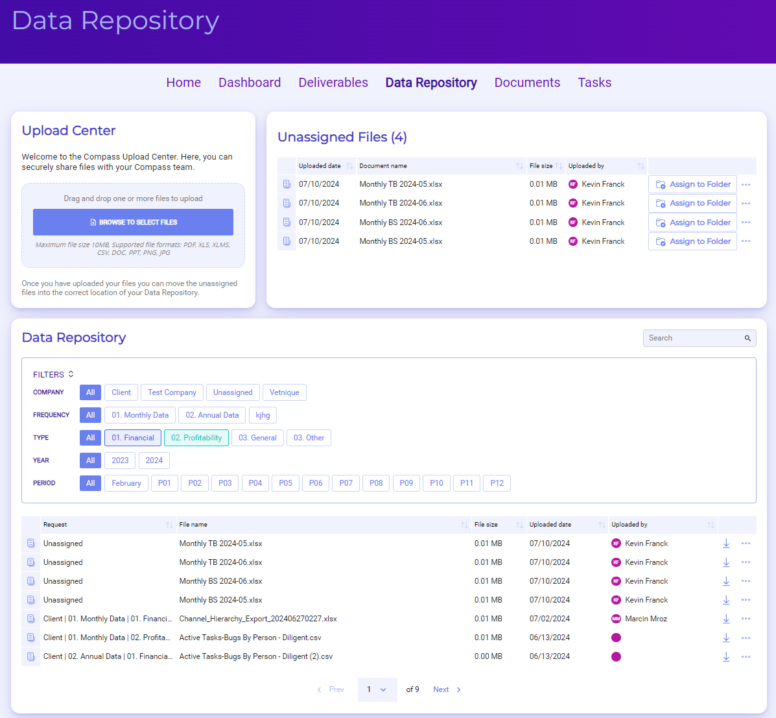Open the page number dropdown
776x718 pixels.
pos(377,689)
